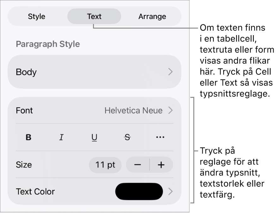The width and height of the screenshot is (277, 213).
Task: Open more text options ellipsis
Action: [160, 137]
